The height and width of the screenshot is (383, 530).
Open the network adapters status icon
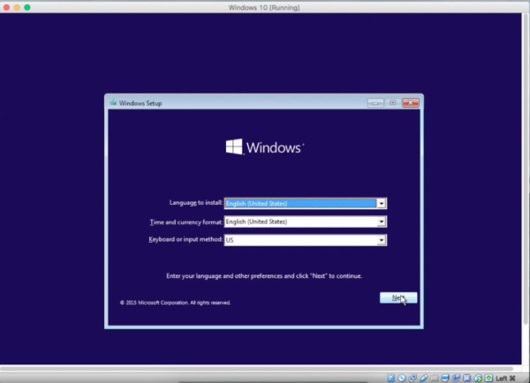pos(413,378)
